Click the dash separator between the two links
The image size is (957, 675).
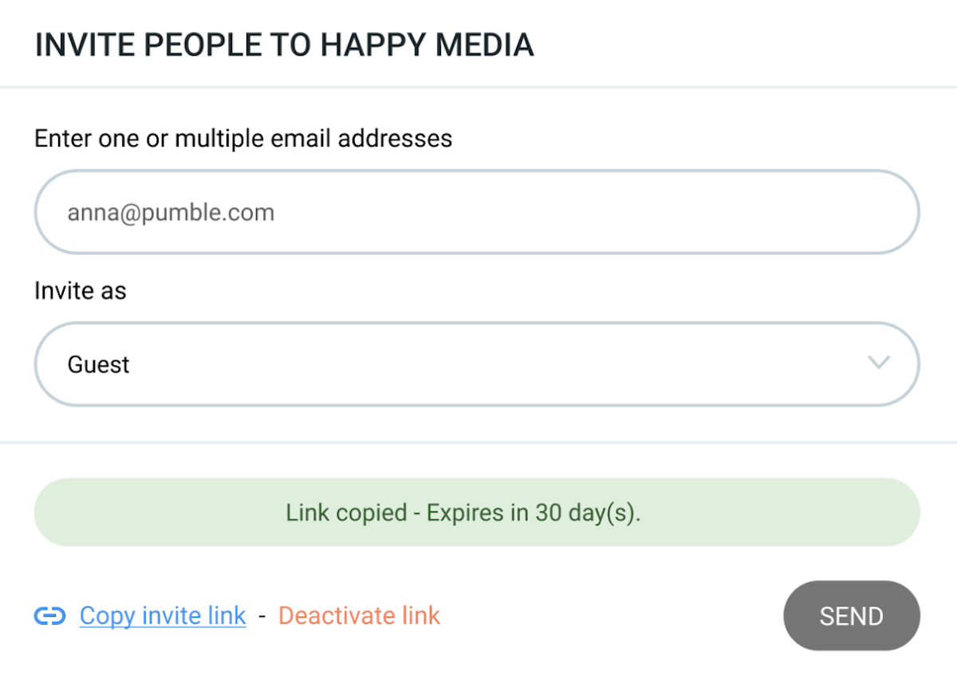click(262, 616)
